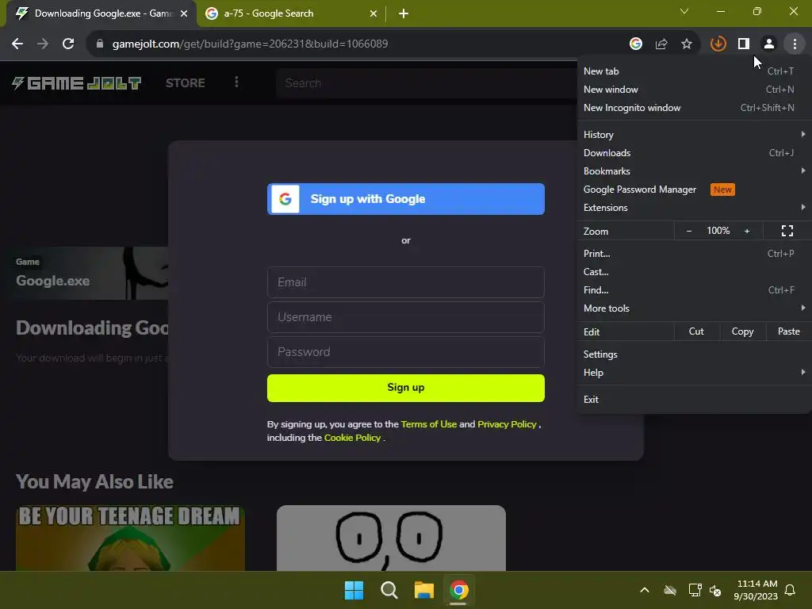The image size is (812, 609).
Task: Click the STORE navigation link
Action: 186,82
